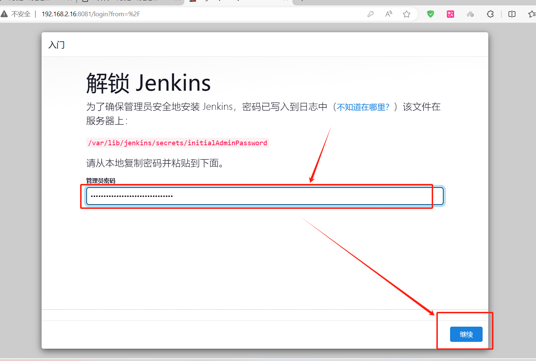
Task: Click the gray cloud-shaped extension icon
Action: coord(470,14)
